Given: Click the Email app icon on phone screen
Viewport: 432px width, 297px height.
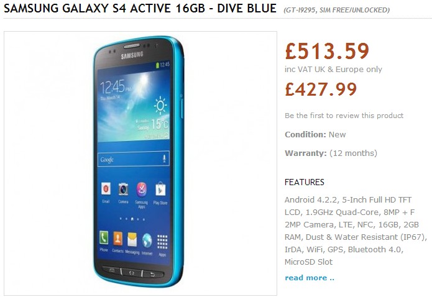Looking at the screenshot, I should click(x=106, y=189).
